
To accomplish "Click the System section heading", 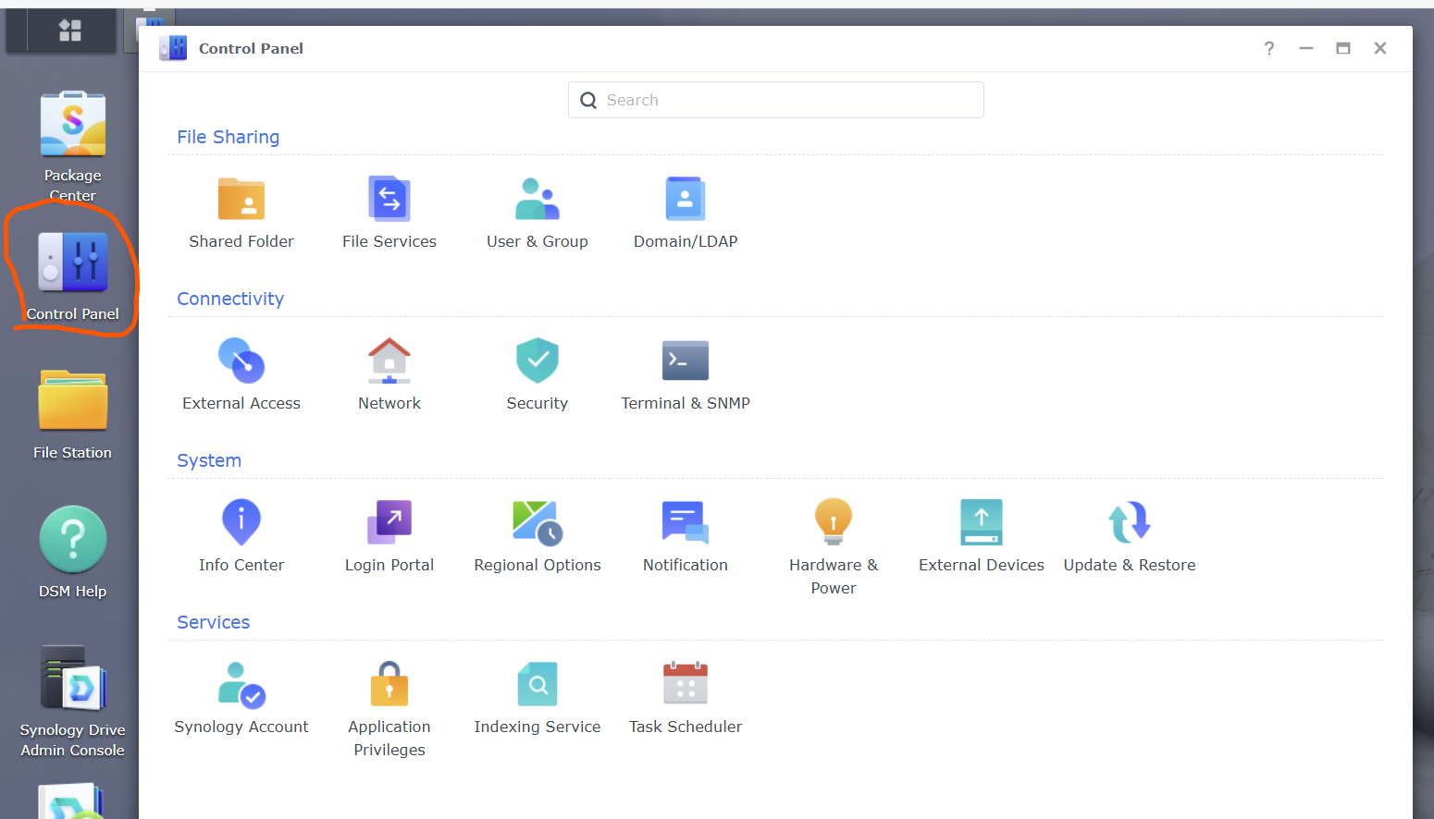I will [209, 460].
